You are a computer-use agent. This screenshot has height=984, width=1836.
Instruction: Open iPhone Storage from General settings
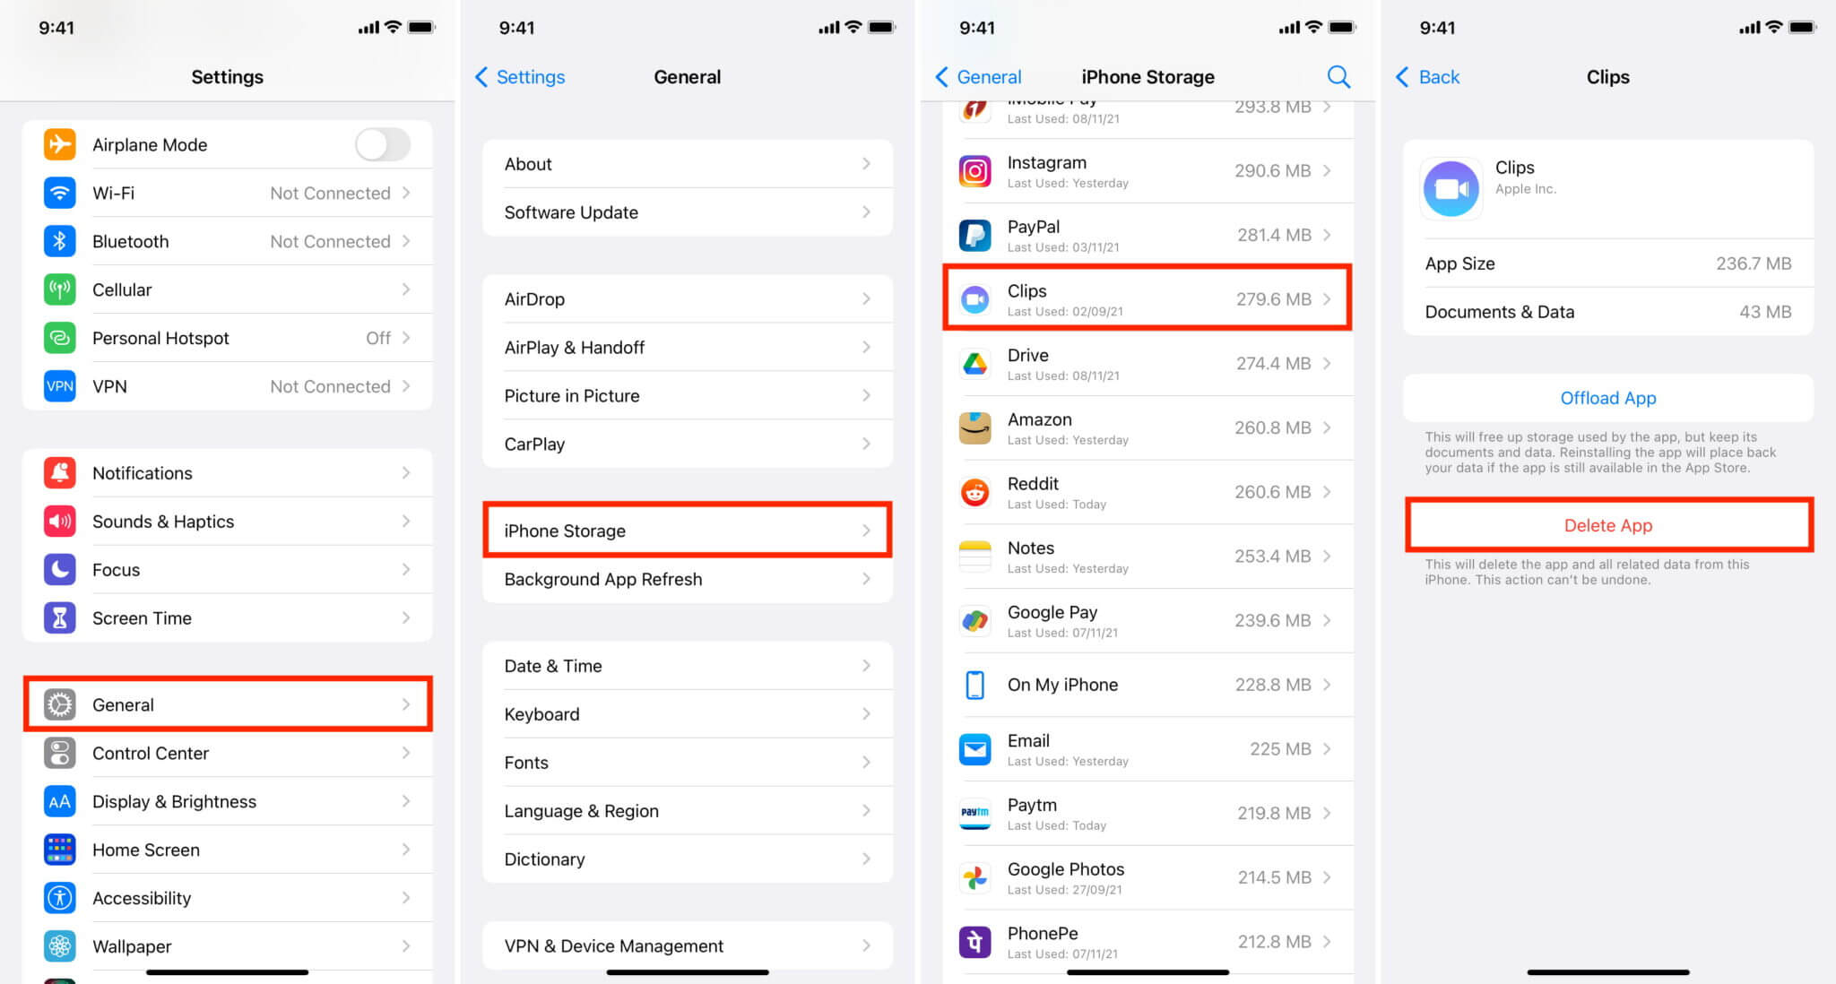click(688, 531)
